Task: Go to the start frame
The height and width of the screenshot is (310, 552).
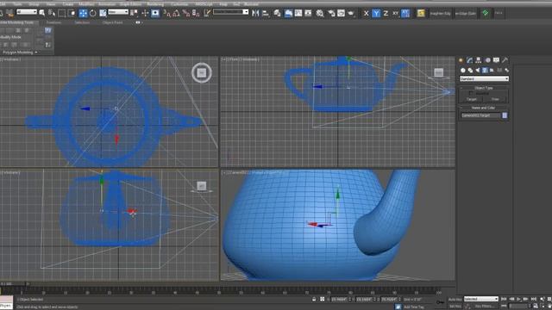Action: [504, 299]
